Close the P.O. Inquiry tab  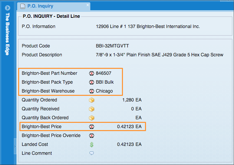click(88, 5)
